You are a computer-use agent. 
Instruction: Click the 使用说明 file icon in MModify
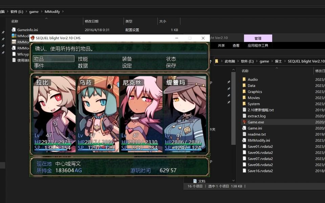click(x=14, y=60)
